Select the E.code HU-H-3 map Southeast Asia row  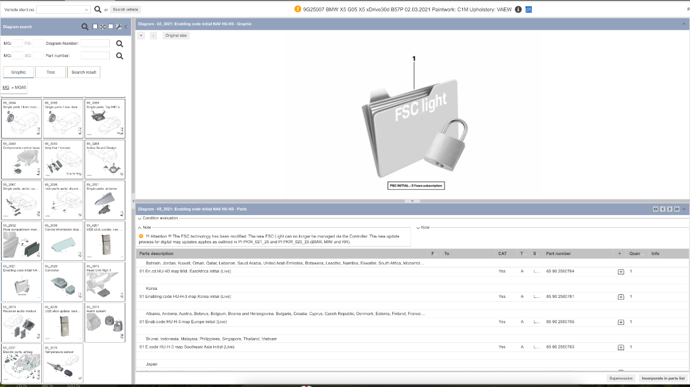coord(411,347)
